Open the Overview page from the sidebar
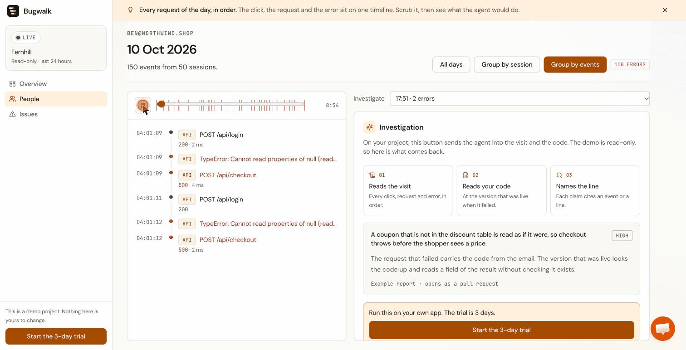This screenshot has height=350, width=686. (x=56, y=84)
